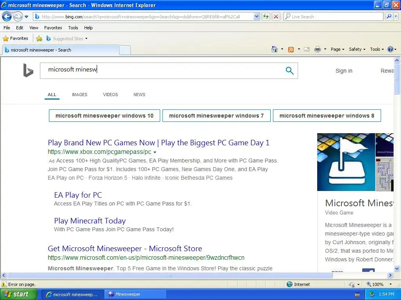The height and width of the screenshot is (300, 401).
Task: Click the vertical scrollbar up arrow
Action: [397, 61]
